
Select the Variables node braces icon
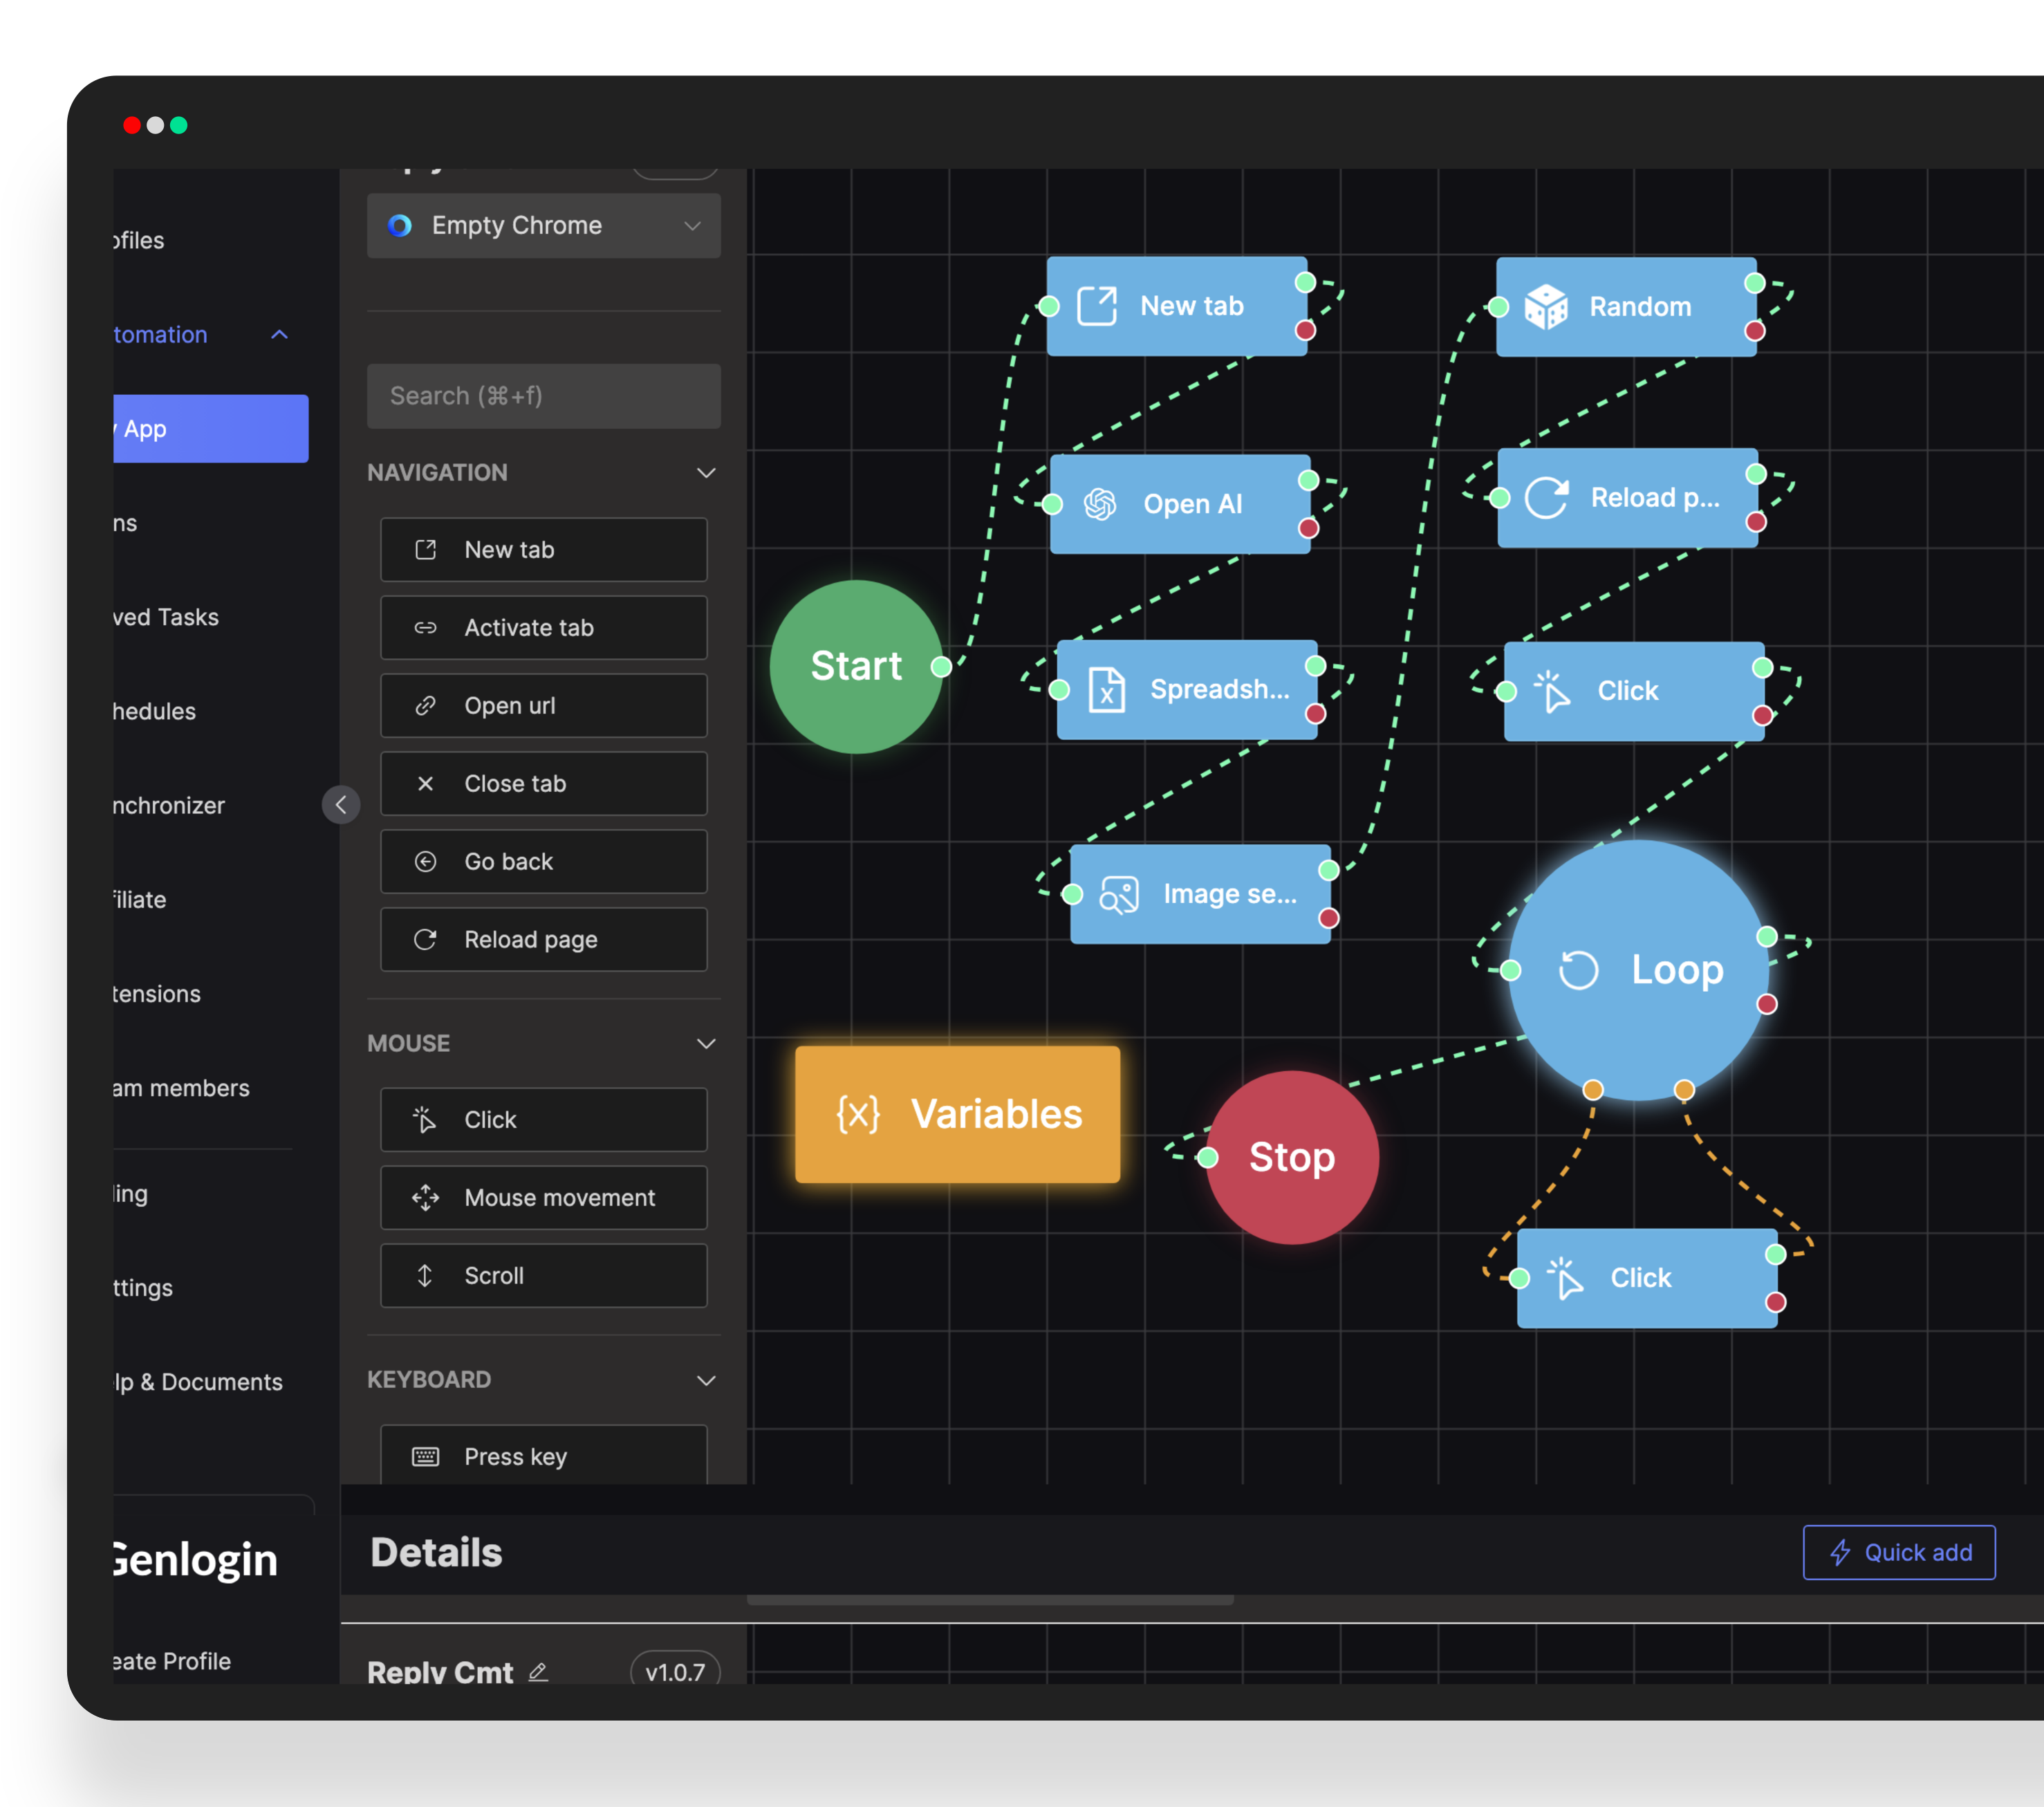pyautogui.click(x=858, y=1114)
